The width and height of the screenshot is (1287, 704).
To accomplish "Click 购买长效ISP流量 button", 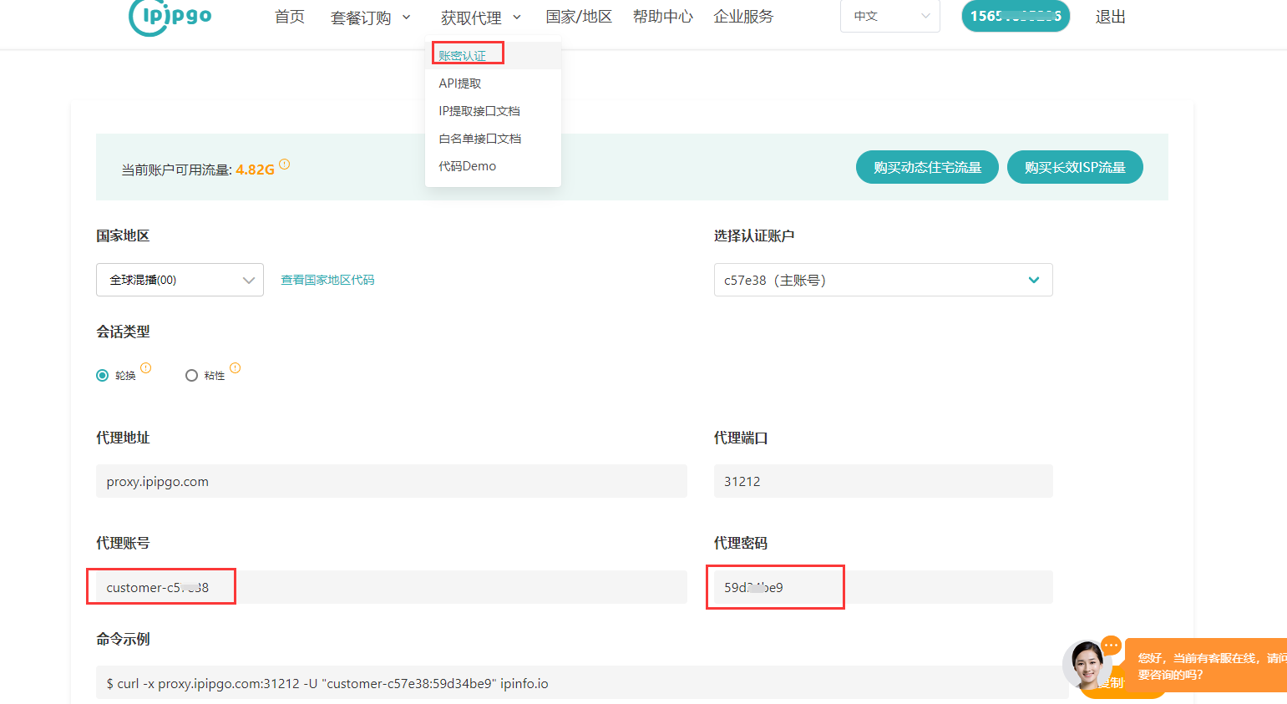I will click(x=1075, y=167).
